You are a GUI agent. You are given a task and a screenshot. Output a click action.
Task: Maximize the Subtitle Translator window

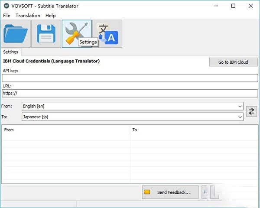tap(233, 6)
